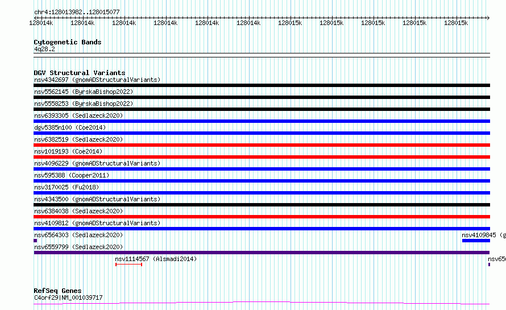Image resolution: width=506 pixels, height=310 pixels.
Task: Open nsv5562145 (ByrskaBishop2022) variant
Action: pyautogui.click(x=84, y=92)
